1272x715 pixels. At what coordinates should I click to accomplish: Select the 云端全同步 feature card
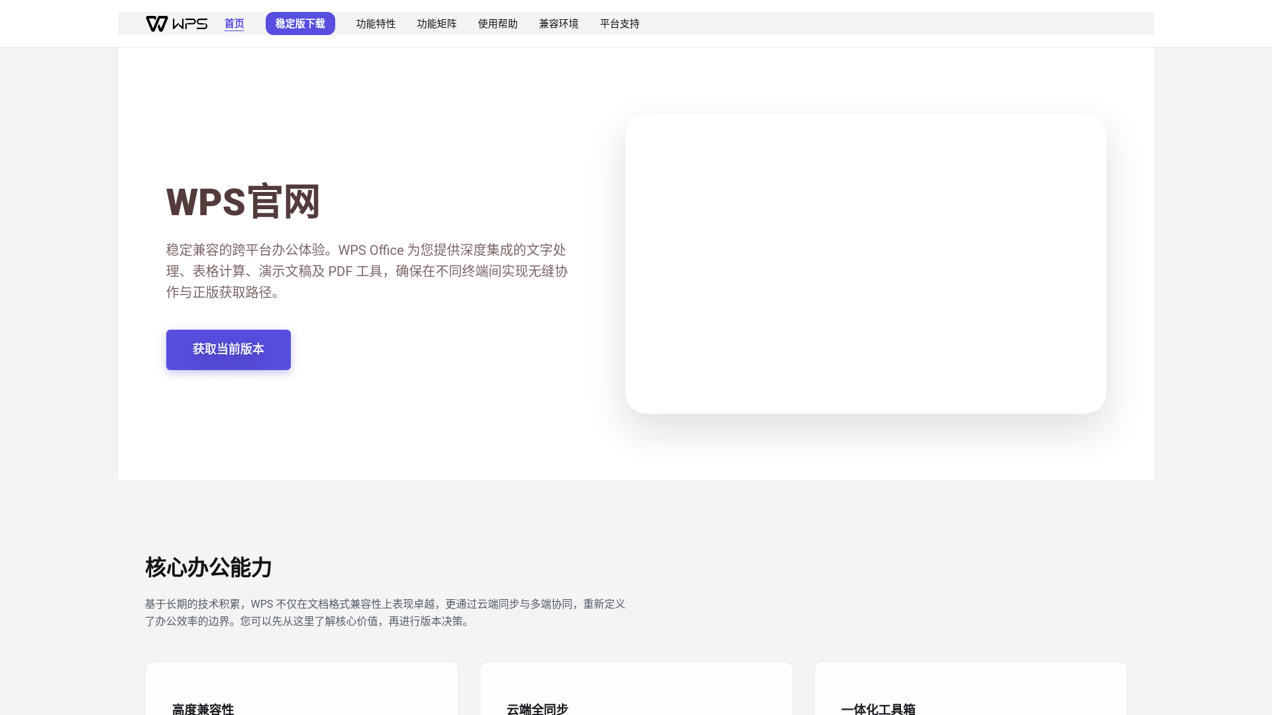click(x=636, y=689)
